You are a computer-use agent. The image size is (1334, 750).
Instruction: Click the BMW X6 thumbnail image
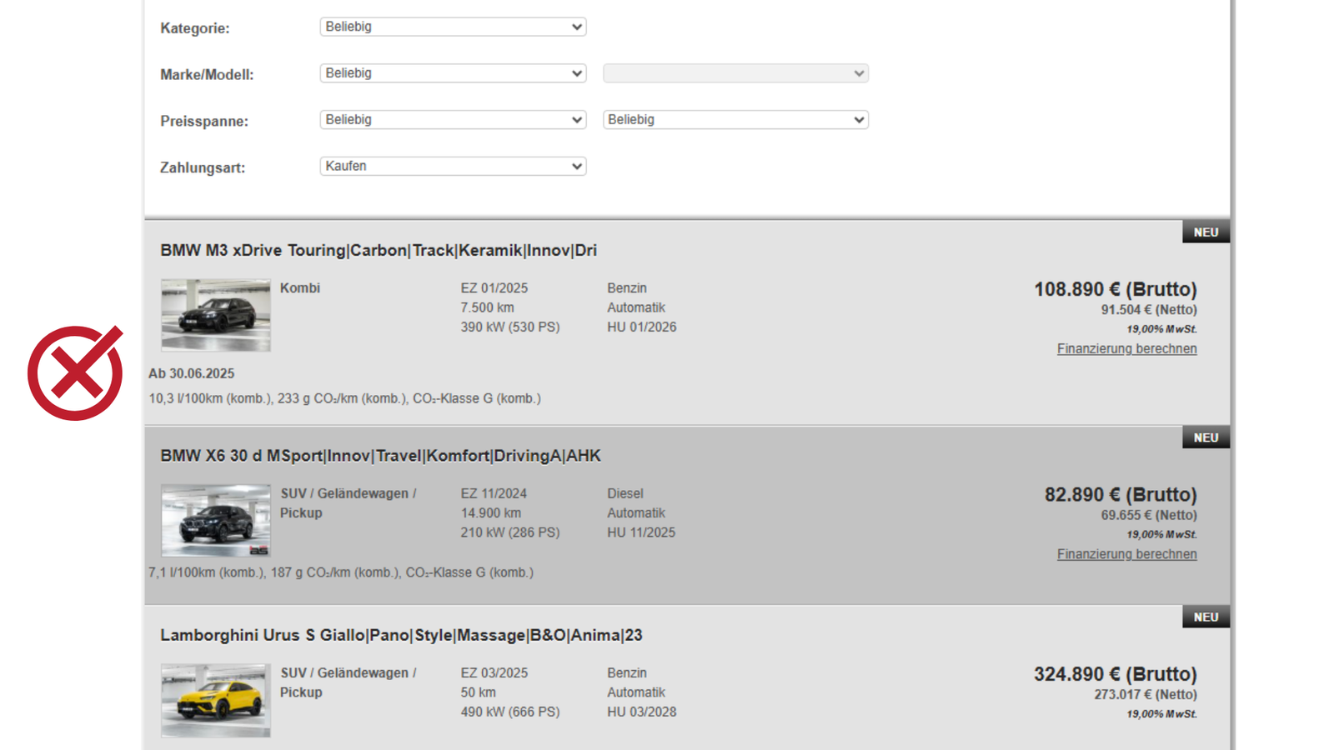216,520
